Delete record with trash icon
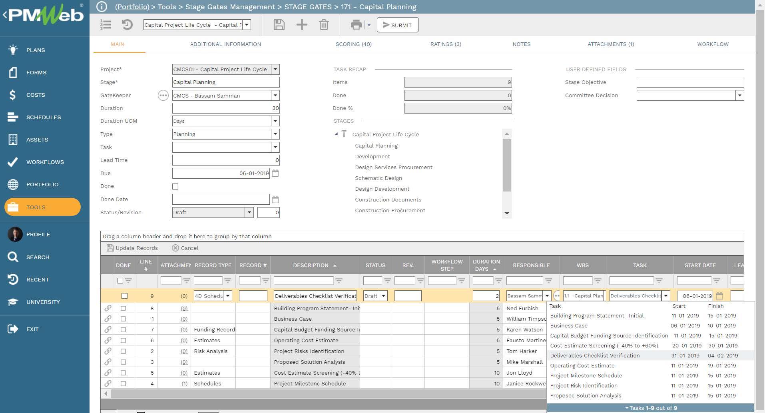765x413 pixels. click(x=324, y=25)
